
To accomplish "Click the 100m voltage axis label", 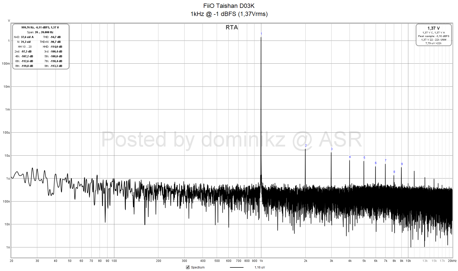I will point(6,64).
